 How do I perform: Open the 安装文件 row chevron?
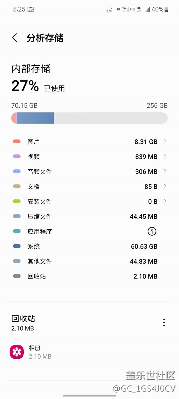(165, 201)
